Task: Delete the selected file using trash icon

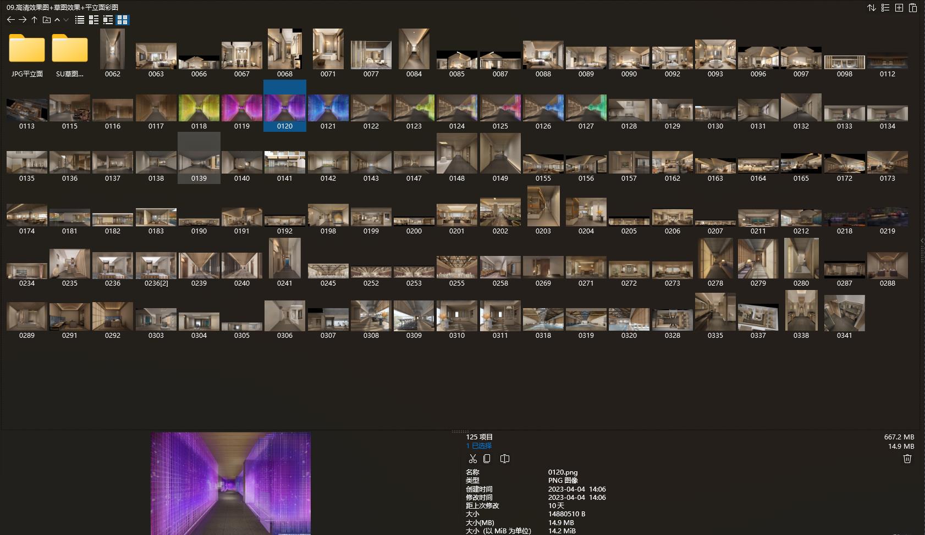Action: click(907, 459)
